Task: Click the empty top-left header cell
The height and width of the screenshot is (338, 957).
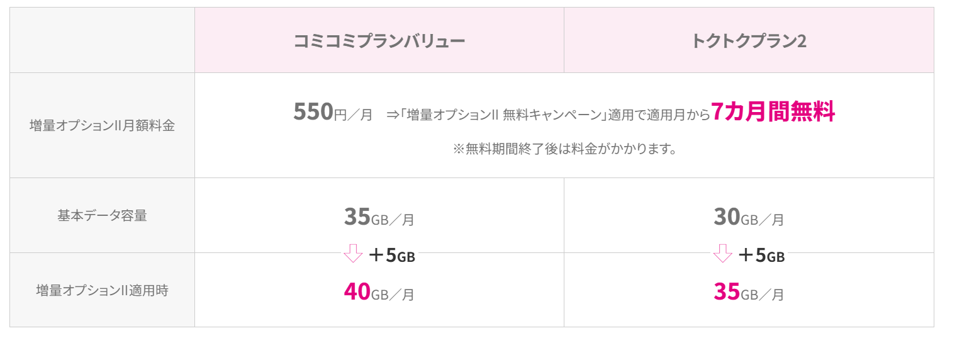Action: point(102,40)
